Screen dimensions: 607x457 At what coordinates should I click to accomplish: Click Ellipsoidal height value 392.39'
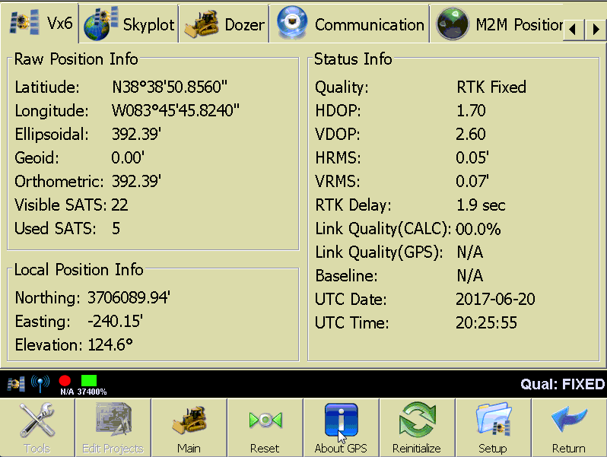[136, 135]
